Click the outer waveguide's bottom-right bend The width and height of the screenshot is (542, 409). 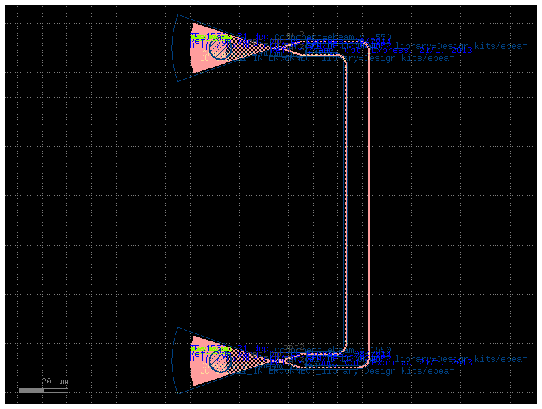pyautogui.click(x=366, y=363)
